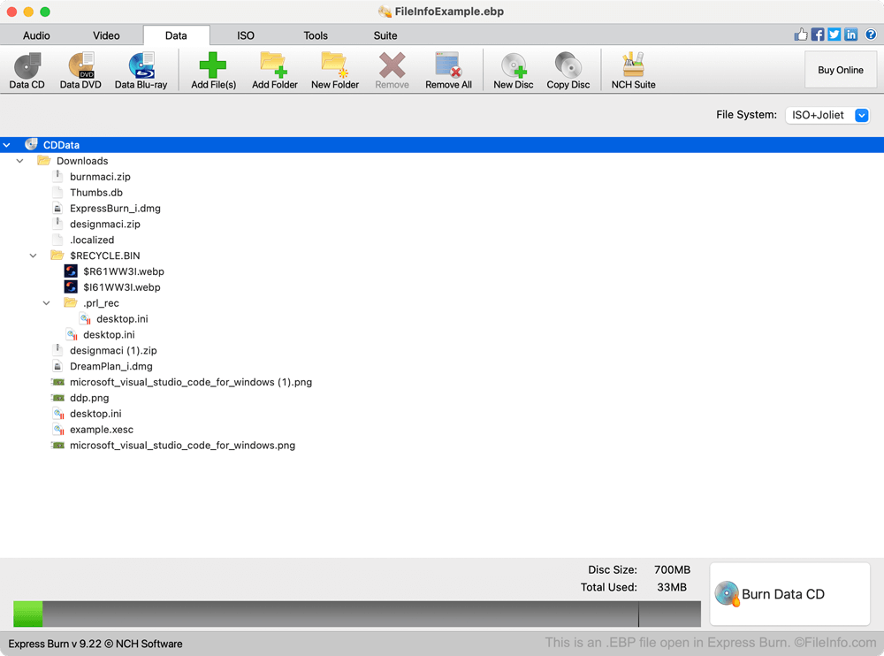Click the .prl_rec folder icon
Viewport: 884px width, 656px height.
click(x=71, y=303)
